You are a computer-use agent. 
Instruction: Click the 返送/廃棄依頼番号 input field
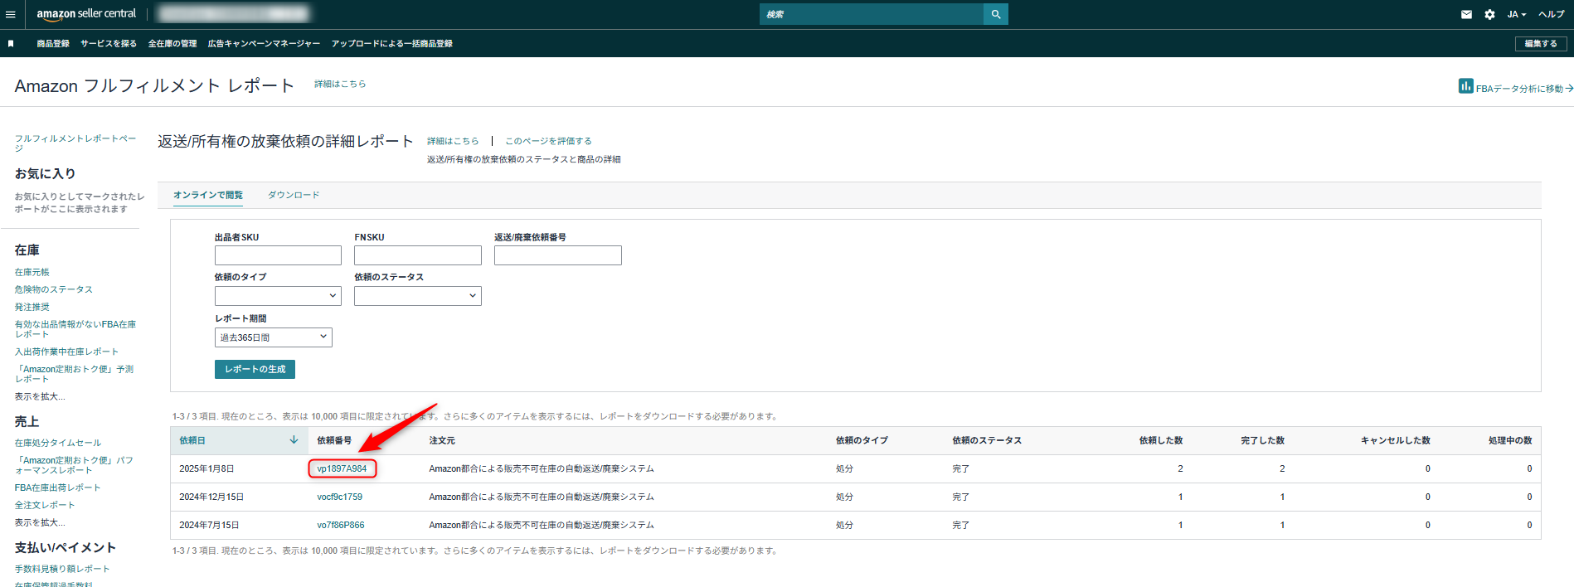pyautogui.click(x=558, y=255)
